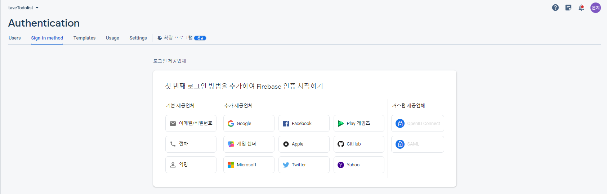Image resolution: width=607 pixels, height=194 pixels.
Task: Choose the GitHub sign-in provider
Action: coord(359,144)
